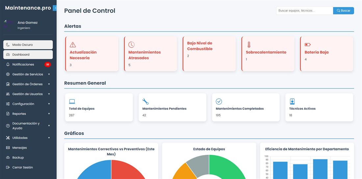This screenshot has width=362, height=179.
Task: Click the Panel de Control heading
Action: tap(90, 10)
